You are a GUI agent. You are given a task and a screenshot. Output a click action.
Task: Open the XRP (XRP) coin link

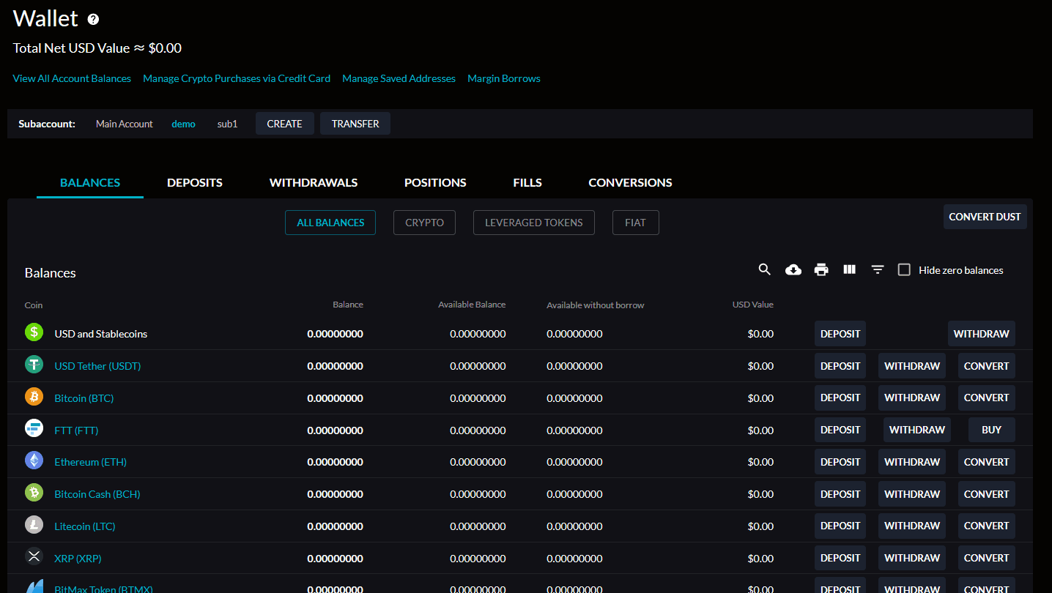(x=78, y=559)
